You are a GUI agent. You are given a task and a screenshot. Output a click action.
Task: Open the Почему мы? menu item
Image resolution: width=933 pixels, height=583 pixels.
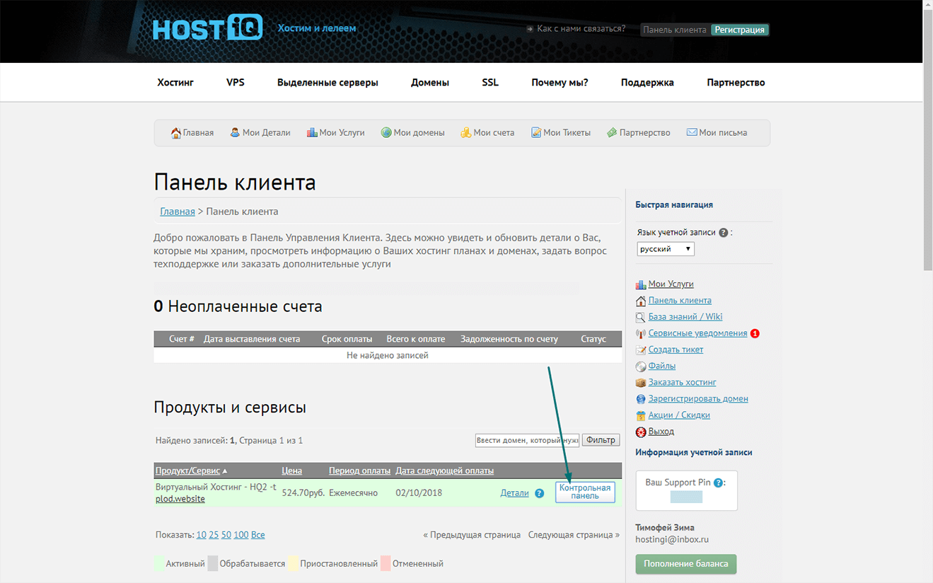[560, 82]
